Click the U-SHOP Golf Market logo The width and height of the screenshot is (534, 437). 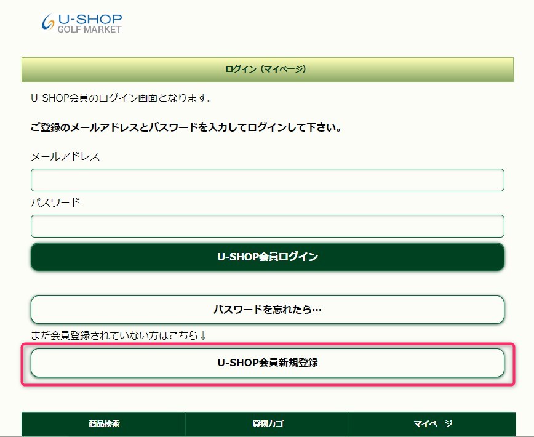[82, 23]
